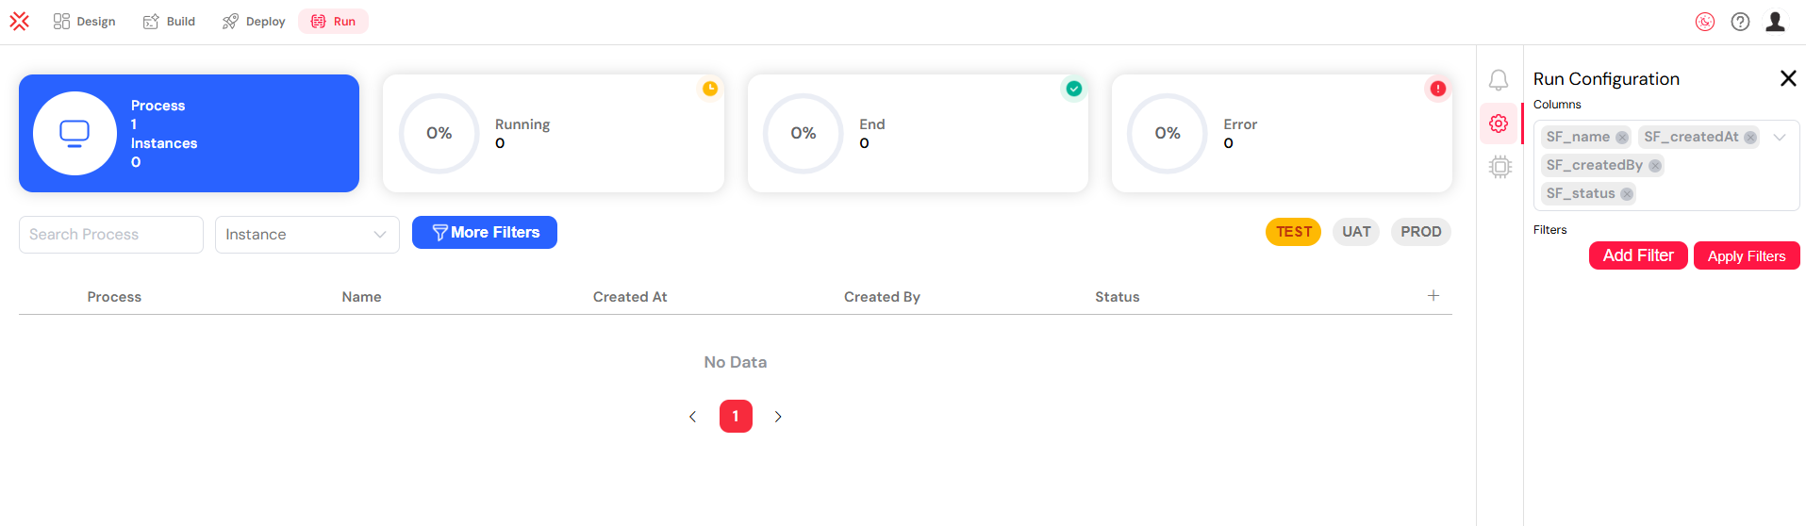
Task: Click the More Filters button
Action: [x=485, y=232]
